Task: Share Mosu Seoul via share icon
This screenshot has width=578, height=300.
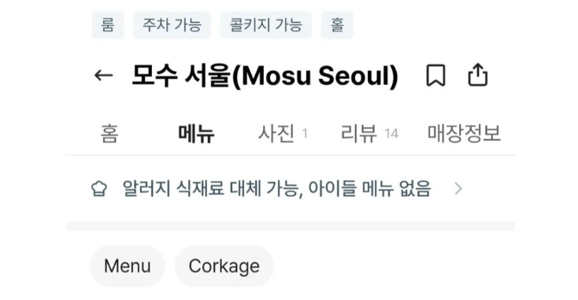Action: click(478, 75)
